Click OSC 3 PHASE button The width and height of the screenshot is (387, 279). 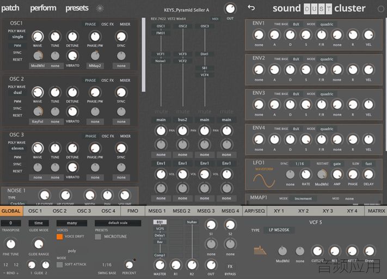pyautogui.click(x=90, y=136)
